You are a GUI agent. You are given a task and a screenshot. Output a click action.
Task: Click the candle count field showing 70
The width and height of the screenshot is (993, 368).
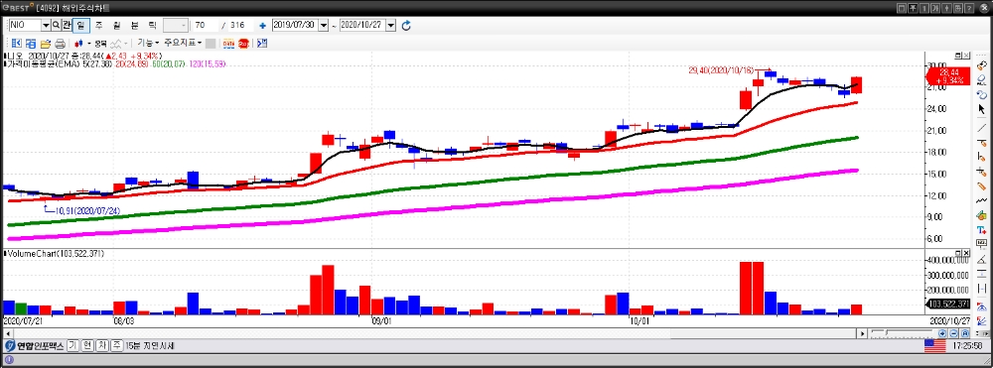pos(207,25)
